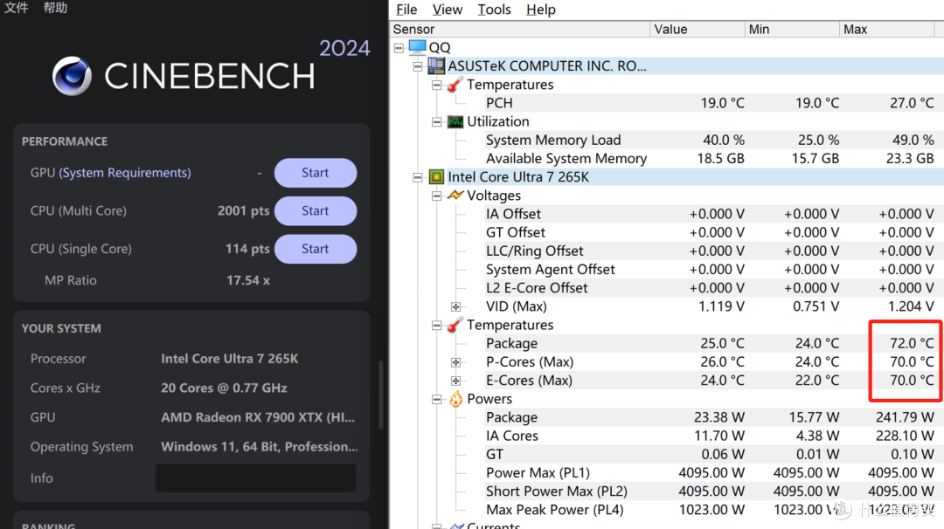The height and width of the screenshot is (529, 944).
Task: Click the 17.54 x MP Ratio value
Action: tap(248, 281)
